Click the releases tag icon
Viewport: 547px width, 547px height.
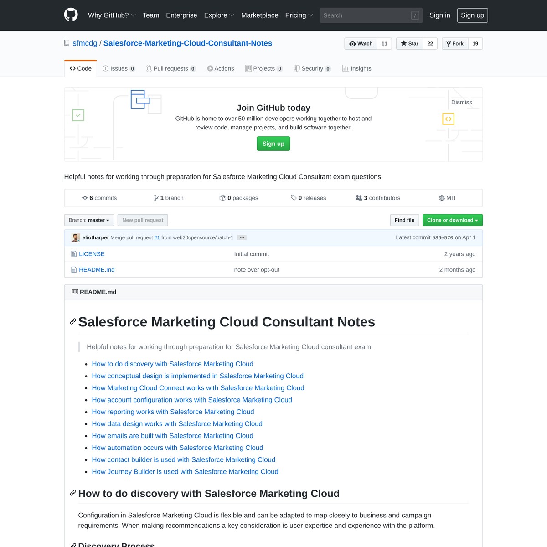click(294, 198)
